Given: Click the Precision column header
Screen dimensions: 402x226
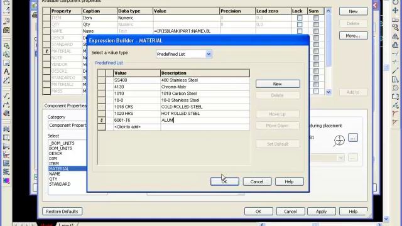Looking at the screenshot, I should point(237,11).
